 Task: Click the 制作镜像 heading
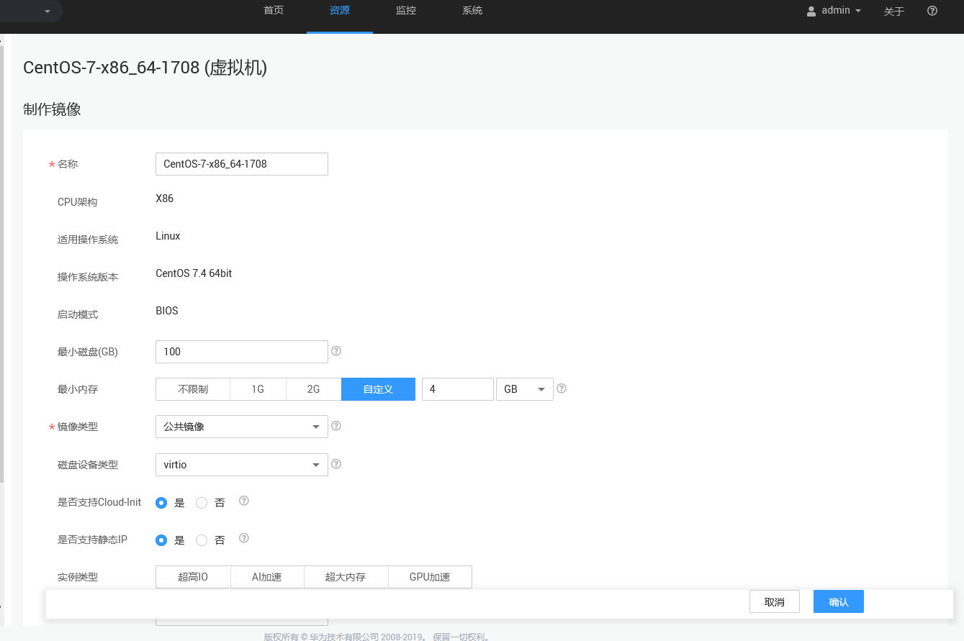[x=52, y=109]
